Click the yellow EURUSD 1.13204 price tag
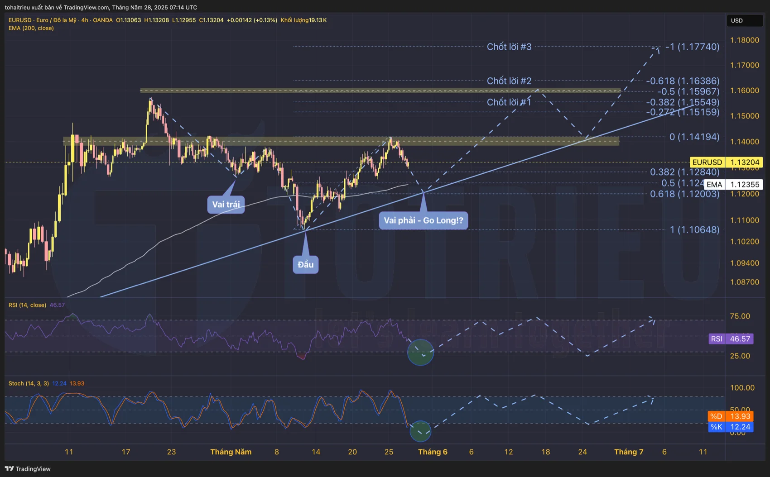Screen dimensions: 770x477 click(726, 162)
